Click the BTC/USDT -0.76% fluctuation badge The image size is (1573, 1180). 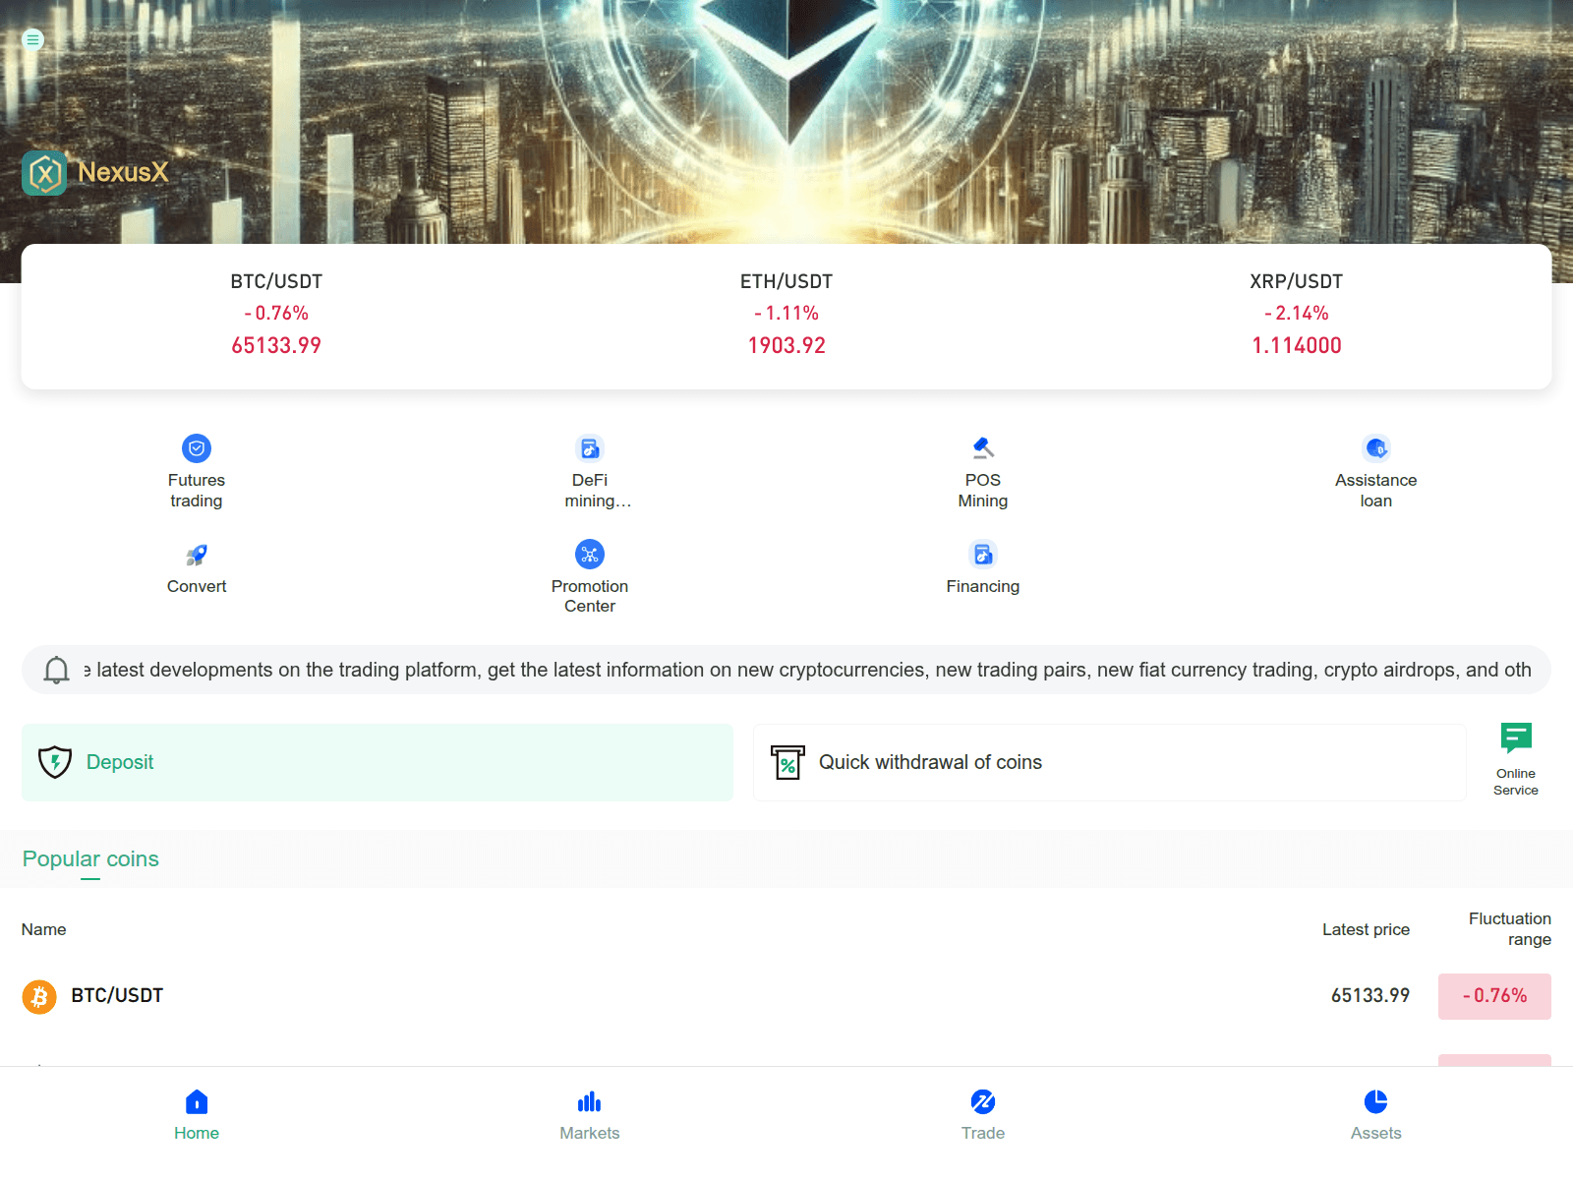tap(1494, 996)
